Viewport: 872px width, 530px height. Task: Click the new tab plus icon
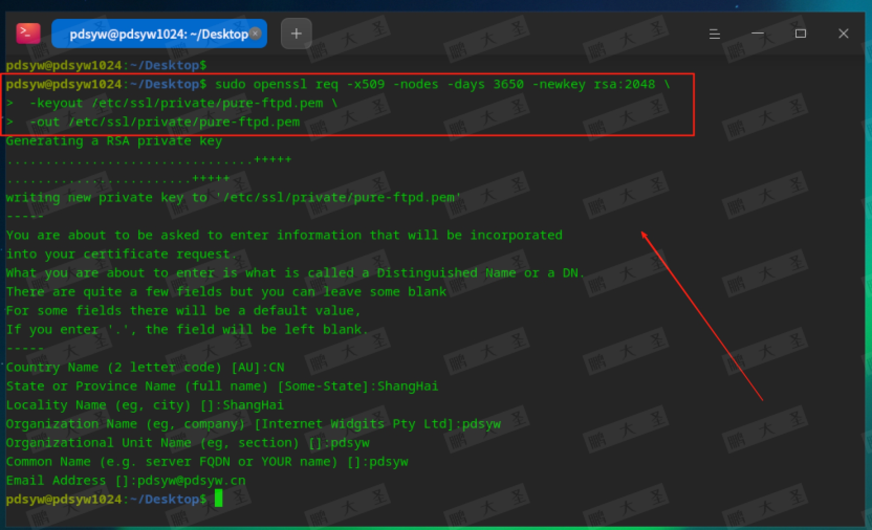(x=296, y=33)
